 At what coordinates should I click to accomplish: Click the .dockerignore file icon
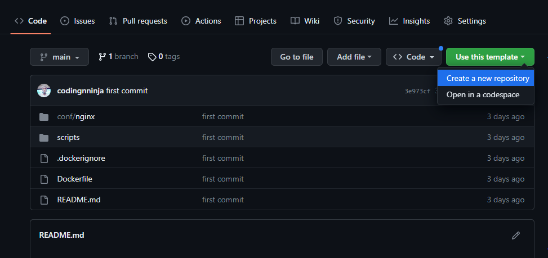pos(44,159)
